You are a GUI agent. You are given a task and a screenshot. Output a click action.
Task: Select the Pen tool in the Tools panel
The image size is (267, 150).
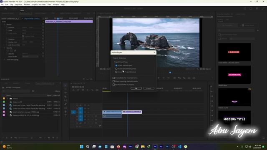(65, 104)
